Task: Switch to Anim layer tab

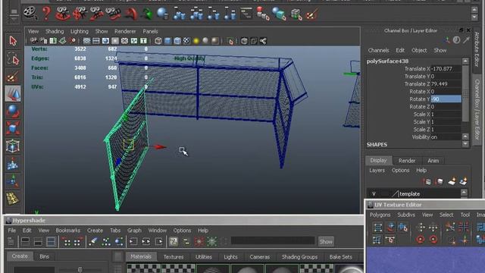Action: click(x=433, y=161)
